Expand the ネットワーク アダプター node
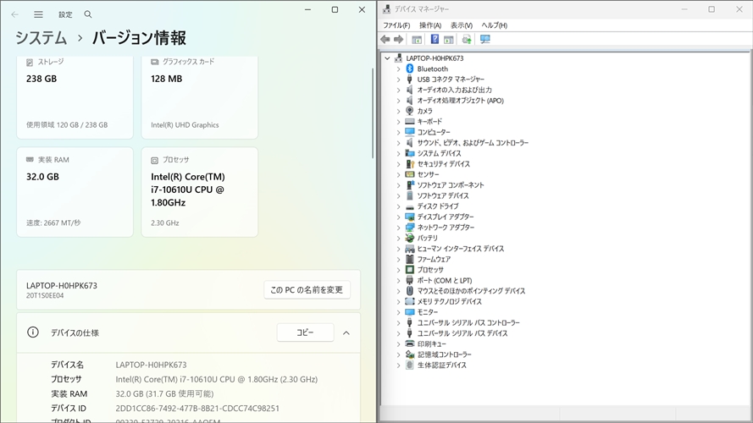This screenshot has width=753, height=423. [x=398, y=228]
